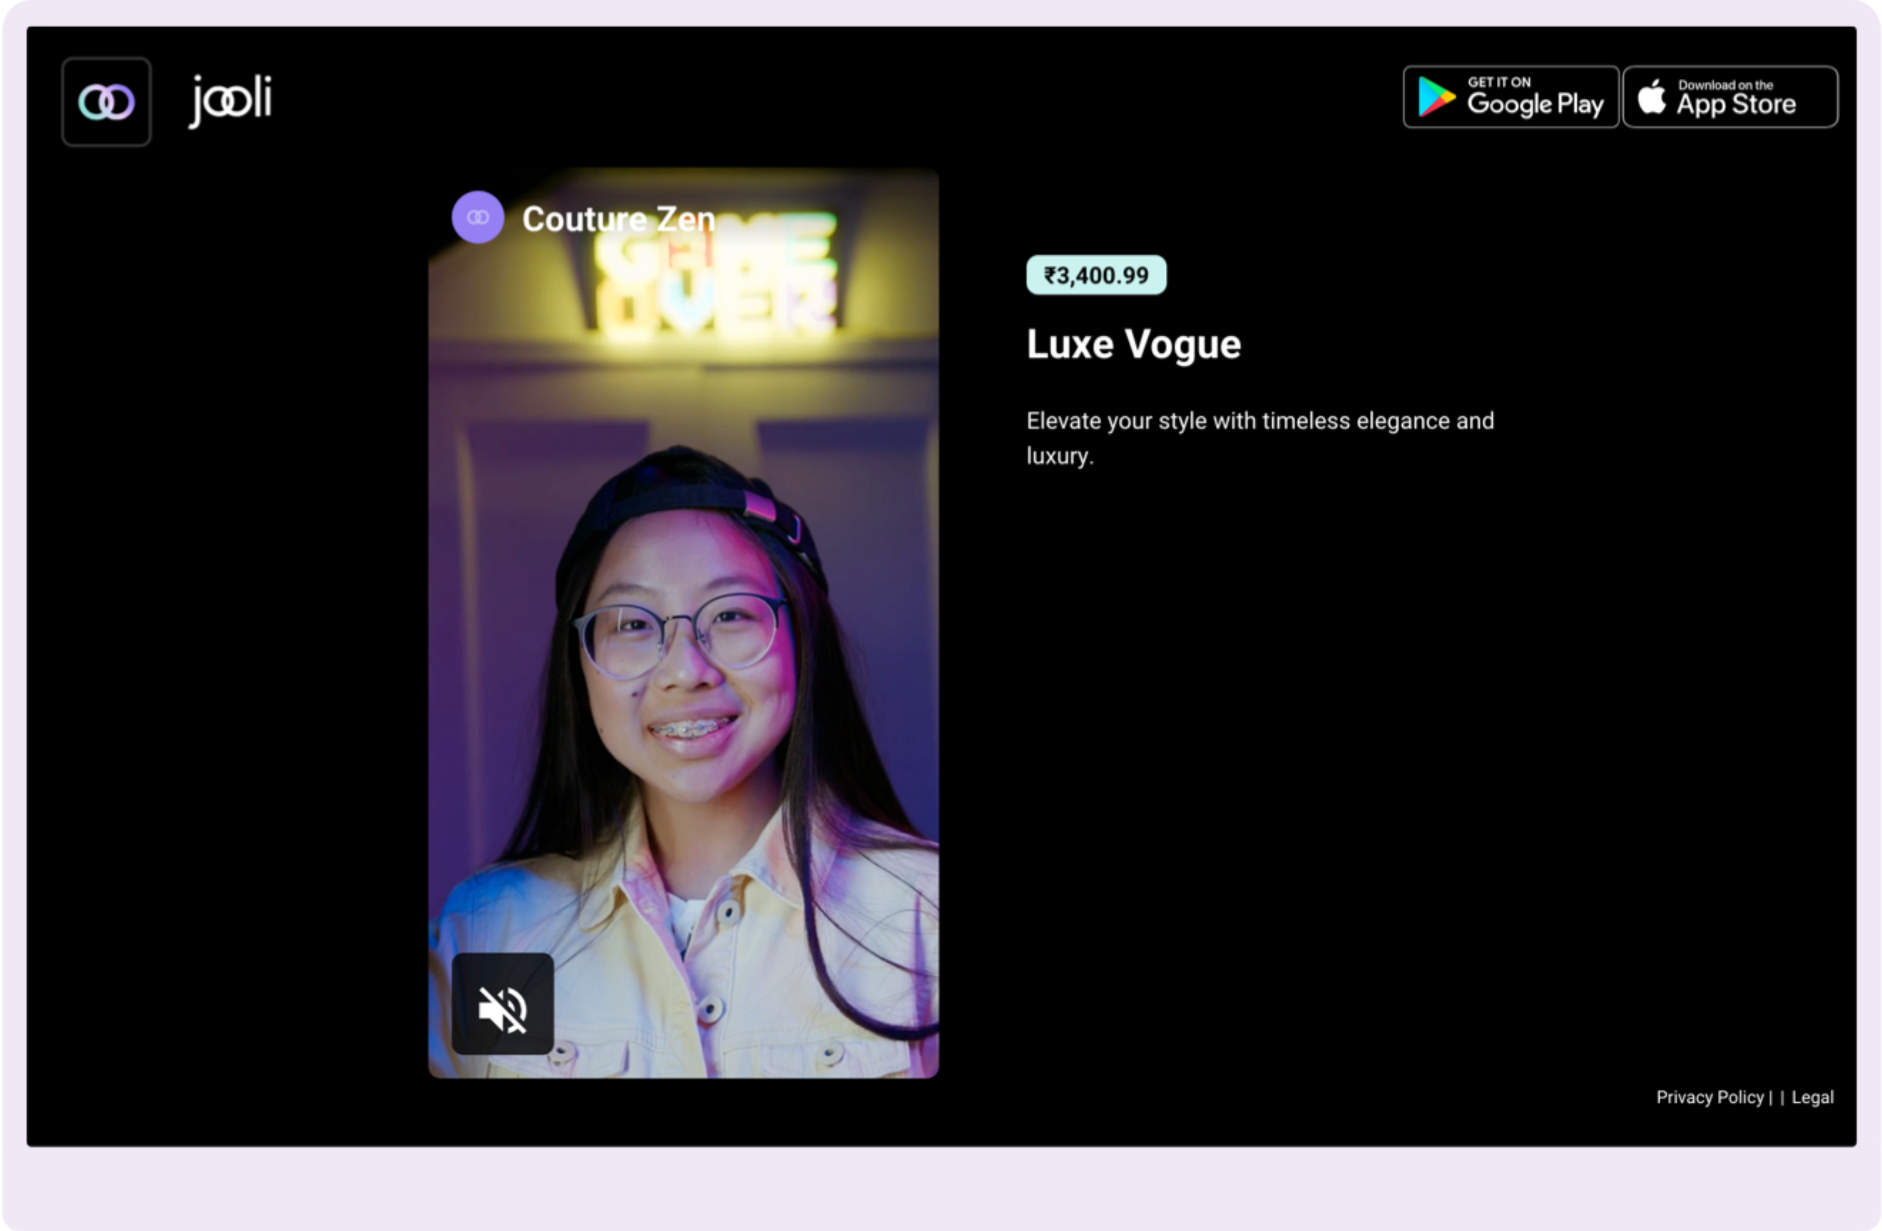Viewport: 1882px width, 1231px height.
Task: Click the "App Store" text in the badge
Action: 1736,104
